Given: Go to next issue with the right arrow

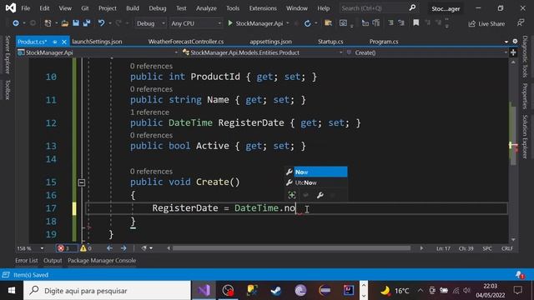Looking at the screenshot, I should tap(123, 248).
